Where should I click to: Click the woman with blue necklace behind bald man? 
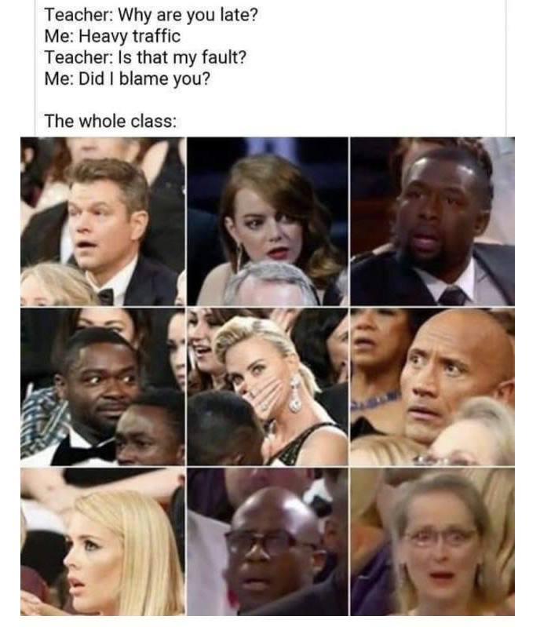pos(378,372)
